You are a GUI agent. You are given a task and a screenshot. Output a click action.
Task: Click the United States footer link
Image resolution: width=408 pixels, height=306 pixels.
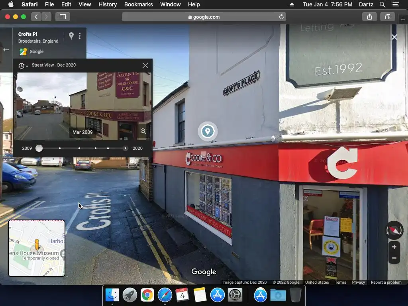coord(317,282)
